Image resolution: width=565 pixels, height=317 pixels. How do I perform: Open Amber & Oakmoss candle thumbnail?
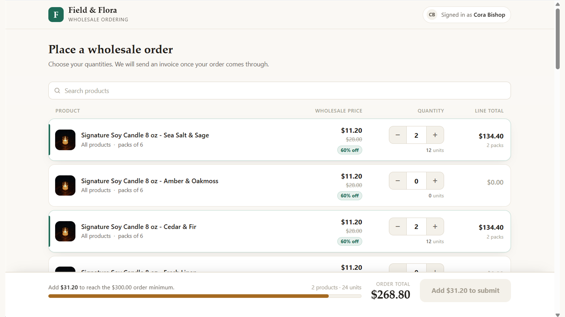coord(65,185)
